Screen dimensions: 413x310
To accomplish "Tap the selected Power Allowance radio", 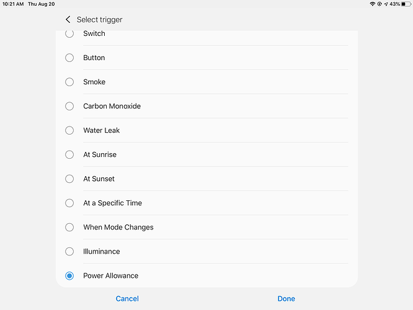I will (69, 276).
